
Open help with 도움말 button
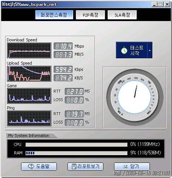pyautogui.click(x=39, y=167)
